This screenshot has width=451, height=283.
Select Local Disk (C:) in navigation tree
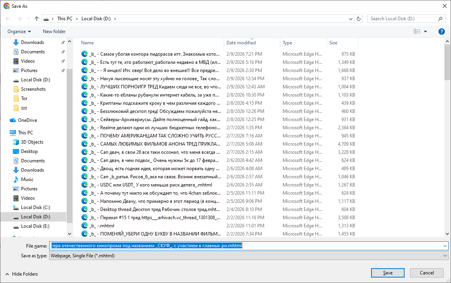coord(35,207)
